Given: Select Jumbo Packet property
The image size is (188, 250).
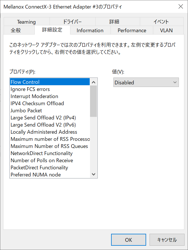Looking at the screenshot, I should point(50,111).
